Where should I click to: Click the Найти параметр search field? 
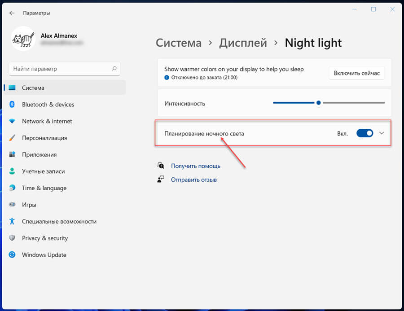coord(64,69)
